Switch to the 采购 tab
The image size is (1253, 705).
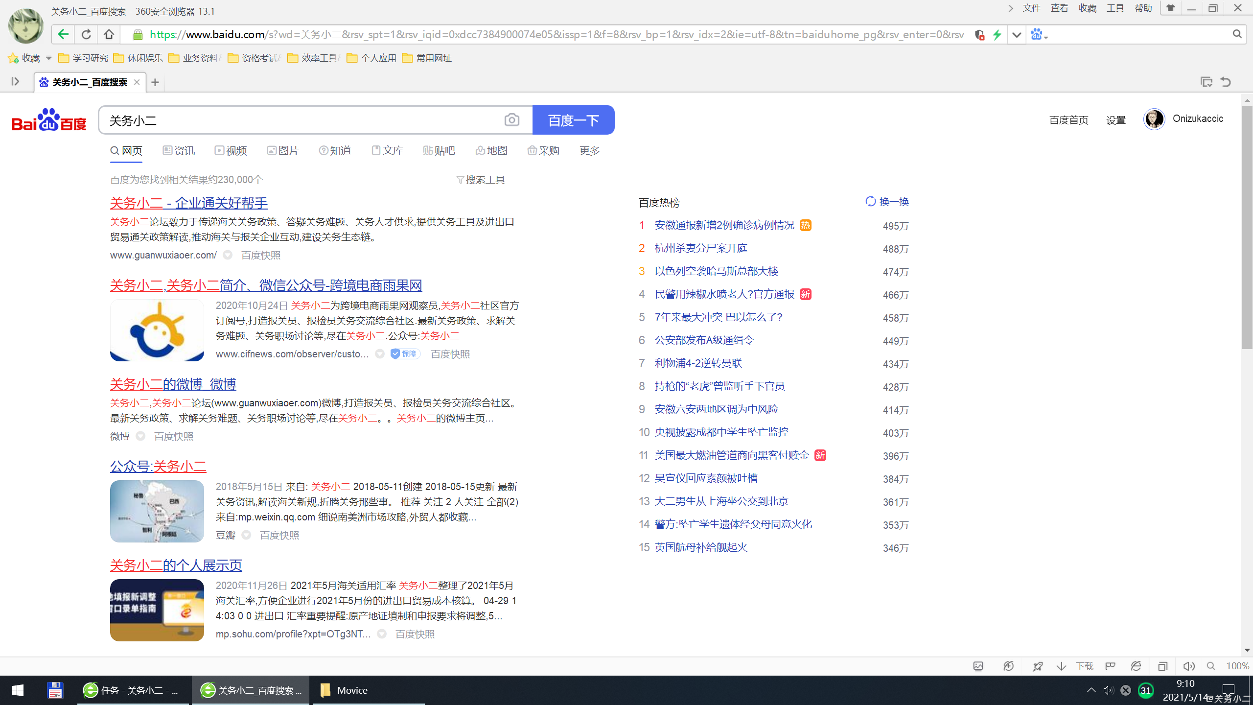click(x=543, y=151)
